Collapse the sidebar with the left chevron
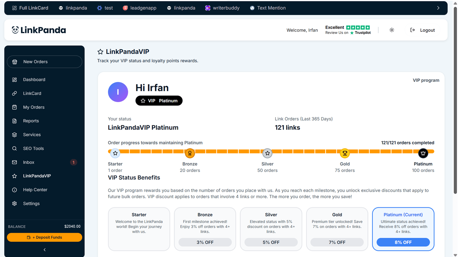The height and width of the screenshot is (257, 458). click(x=44, y=250)
